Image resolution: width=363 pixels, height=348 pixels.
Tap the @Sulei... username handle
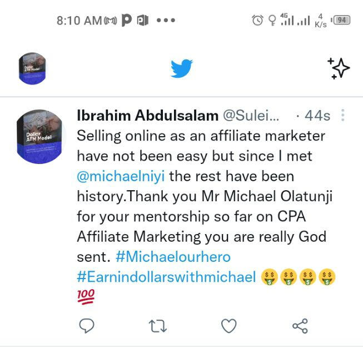tap(251, 116)
